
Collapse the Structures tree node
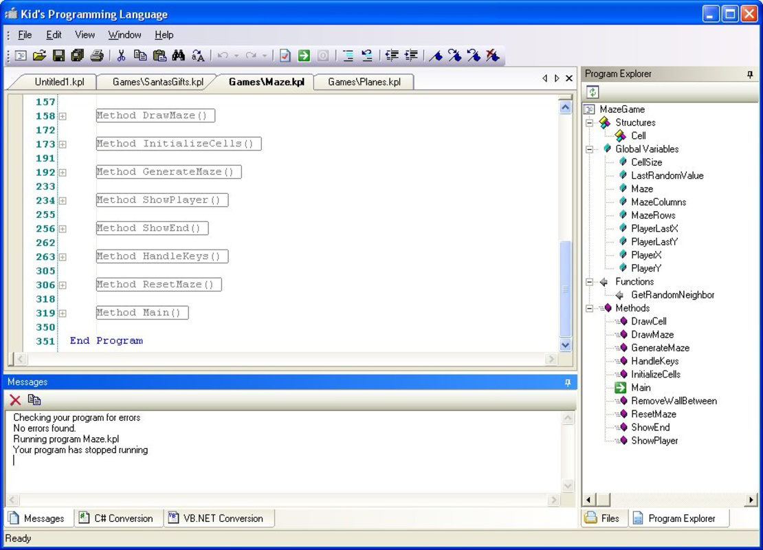[x=589, y=122]
